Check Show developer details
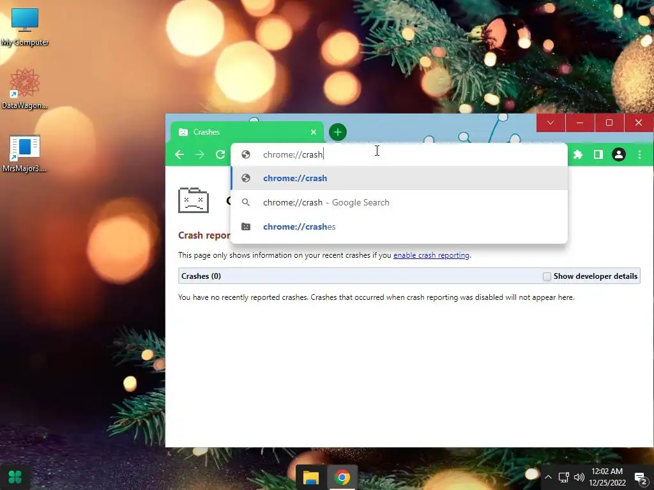This screenshot has width=654, height=490. [547, 276]
